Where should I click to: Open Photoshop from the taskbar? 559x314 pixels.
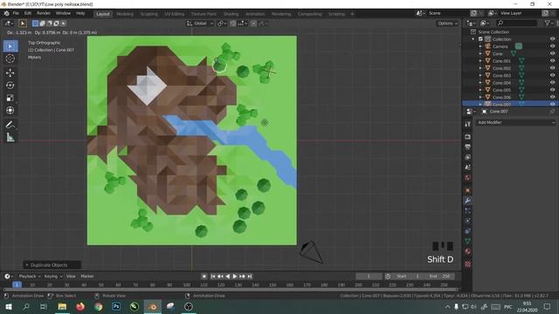(x=116, y=306)
